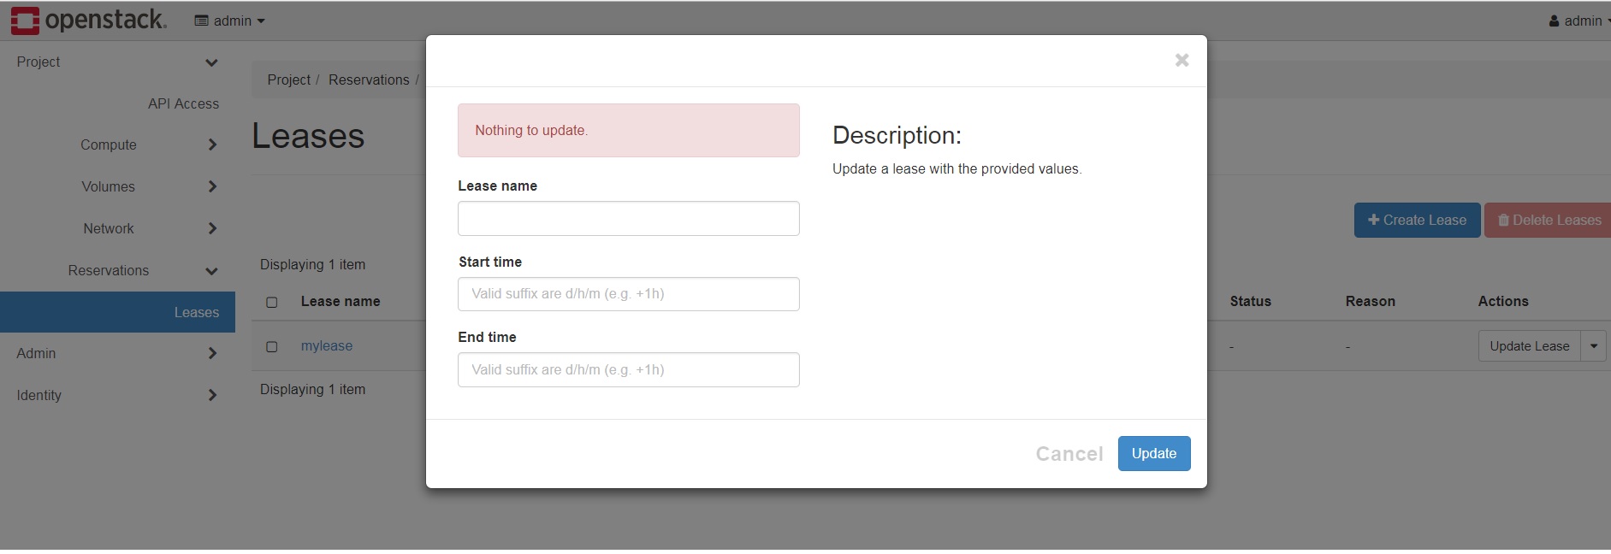Click the blue Update button
The height and width of the screenshot is (554, 1611).
tap(1154, 453)
